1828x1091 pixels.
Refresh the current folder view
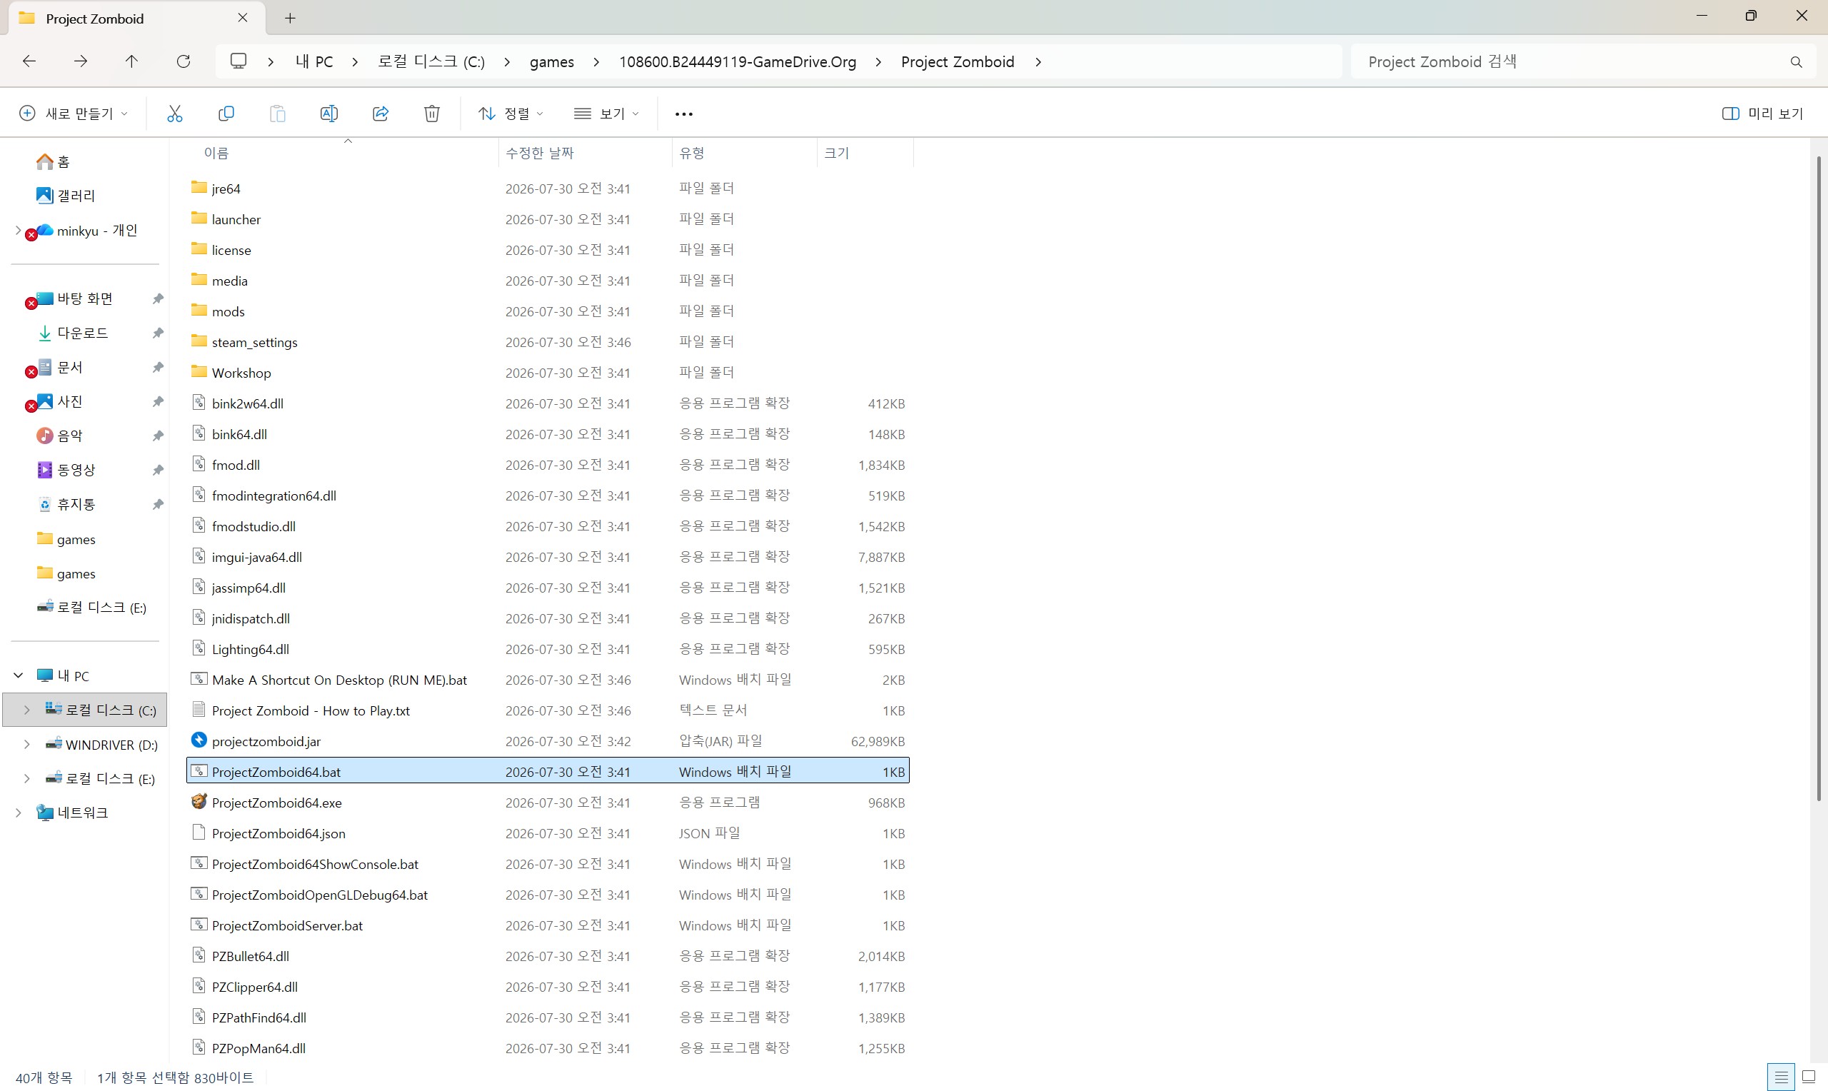tap(183, 61)
